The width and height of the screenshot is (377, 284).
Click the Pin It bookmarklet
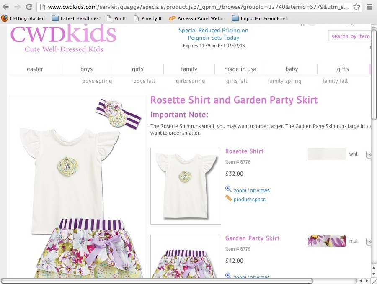(116, 18)
